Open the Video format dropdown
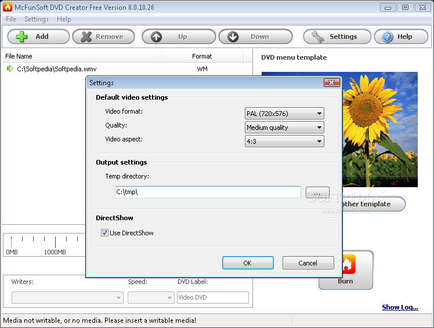Screen dimensions: 434x328 [x=284, y=114]
